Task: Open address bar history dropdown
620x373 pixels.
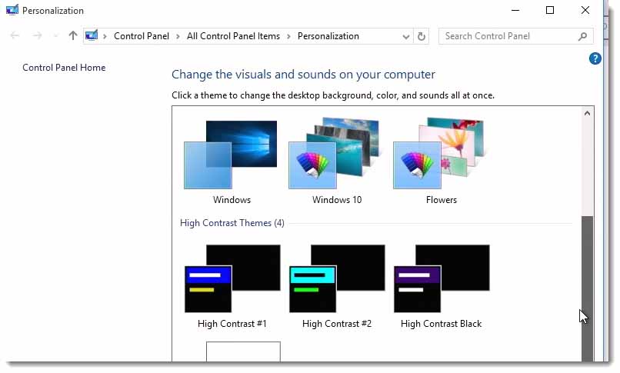Action: coord(405,37)
